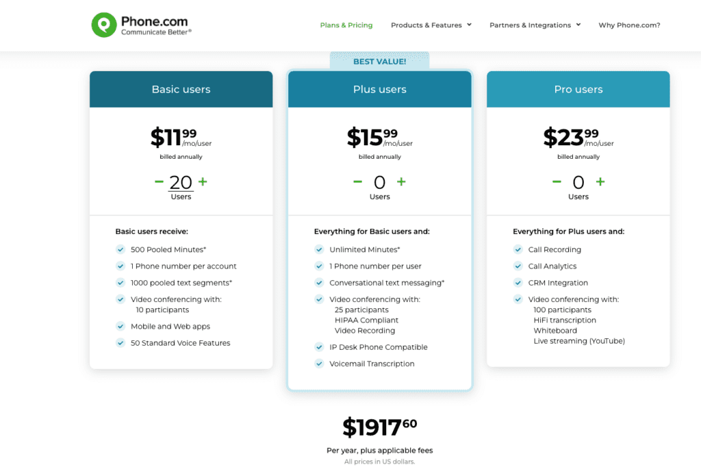Click the checkmark beside CRM Integration
This screenshot has width=701, height=467.
518,282
